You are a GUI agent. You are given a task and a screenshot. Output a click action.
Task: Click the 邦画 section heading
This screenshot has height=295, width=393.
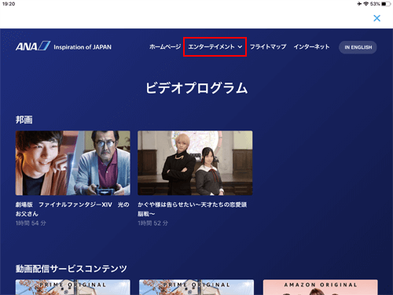click(24, 120)
